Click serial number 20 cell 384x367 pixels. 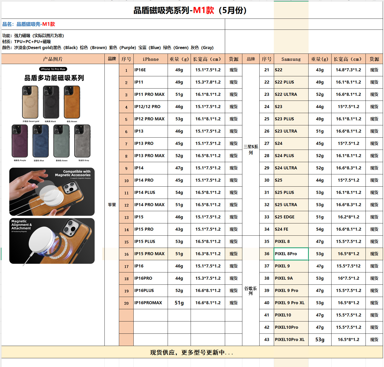(x=126, y=303)
